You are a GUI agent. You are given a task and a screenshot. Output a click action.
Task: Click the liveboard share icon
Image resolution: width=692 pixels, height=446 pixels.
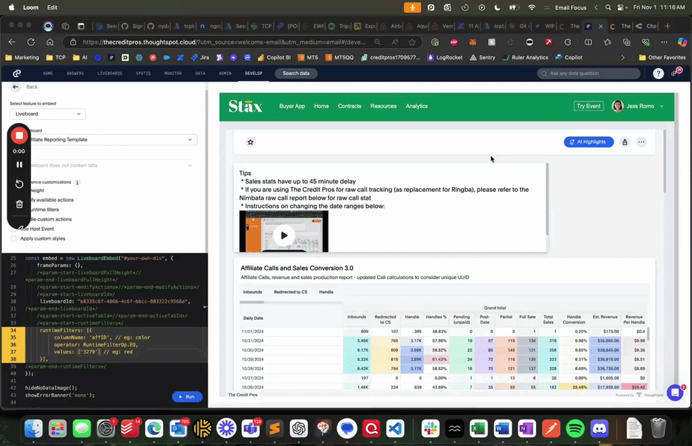[624, 142]
